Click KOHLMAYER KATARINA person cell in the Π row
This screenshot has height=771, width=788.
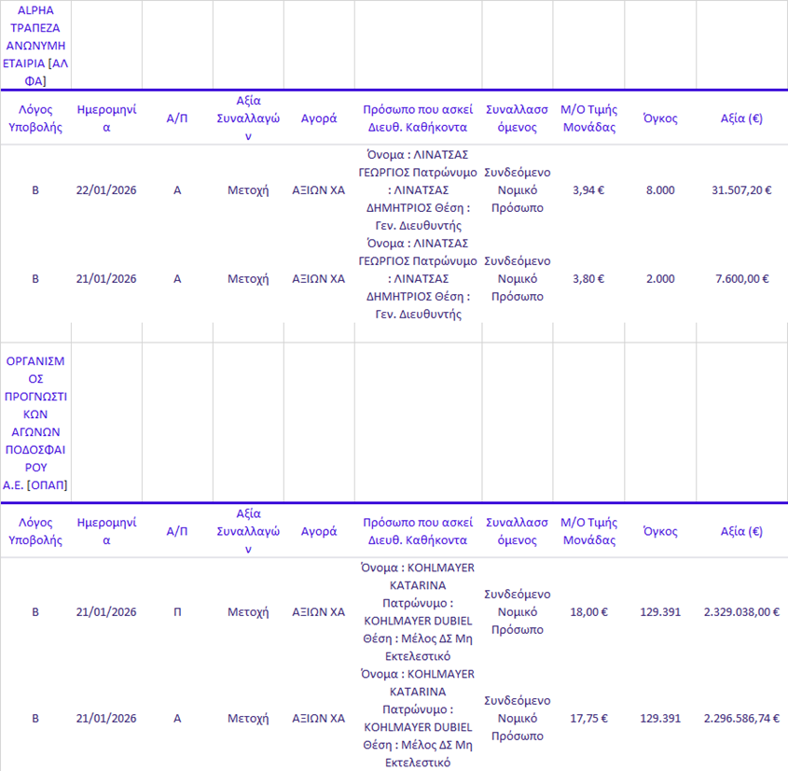click(418, 612)
